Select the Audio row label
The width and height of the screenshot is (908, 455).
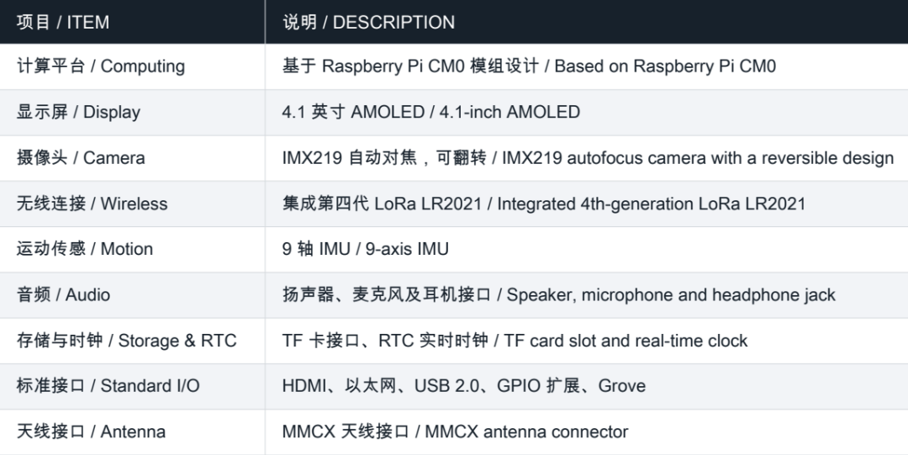click(x=63, y=294)
